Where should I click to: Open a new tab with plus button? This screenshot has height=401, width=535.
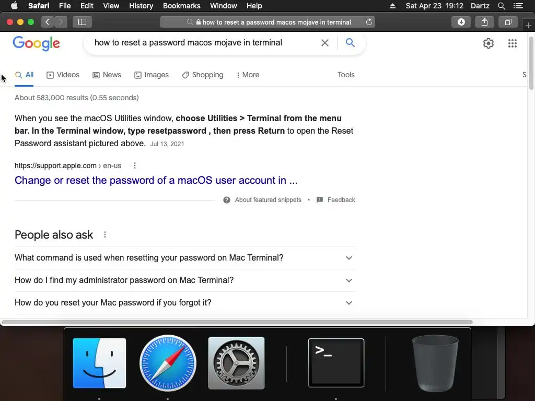pos(528,26)
